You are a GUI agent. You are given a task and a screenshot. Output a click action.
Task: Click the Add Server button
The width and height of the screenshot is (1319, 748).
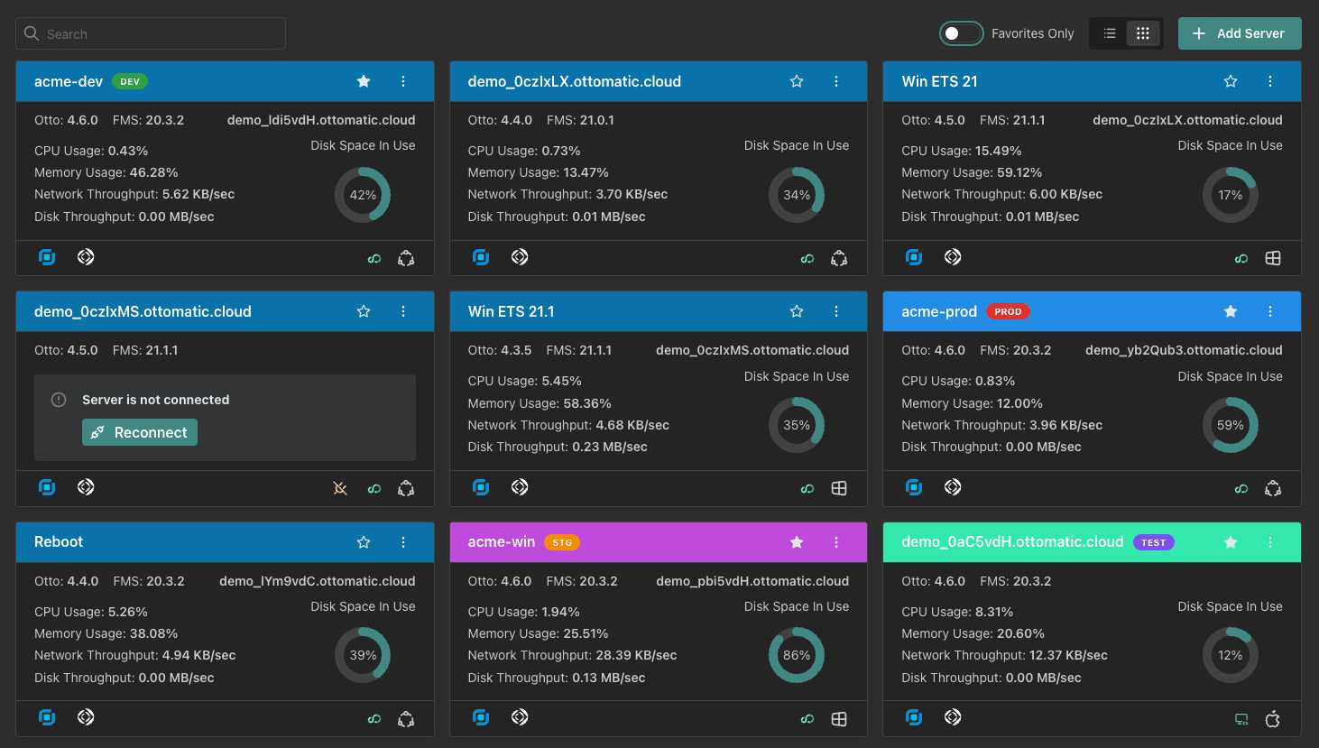tap(1240, 33)
